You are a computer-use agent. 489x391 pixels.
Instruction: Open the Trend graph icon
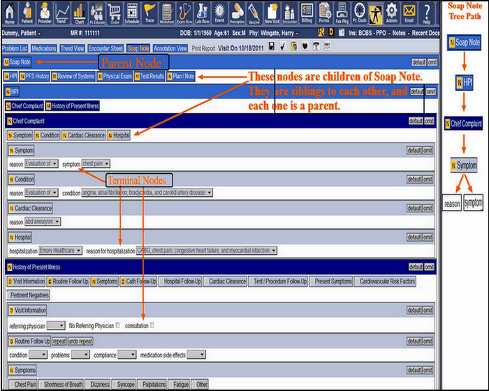point(61,13)
